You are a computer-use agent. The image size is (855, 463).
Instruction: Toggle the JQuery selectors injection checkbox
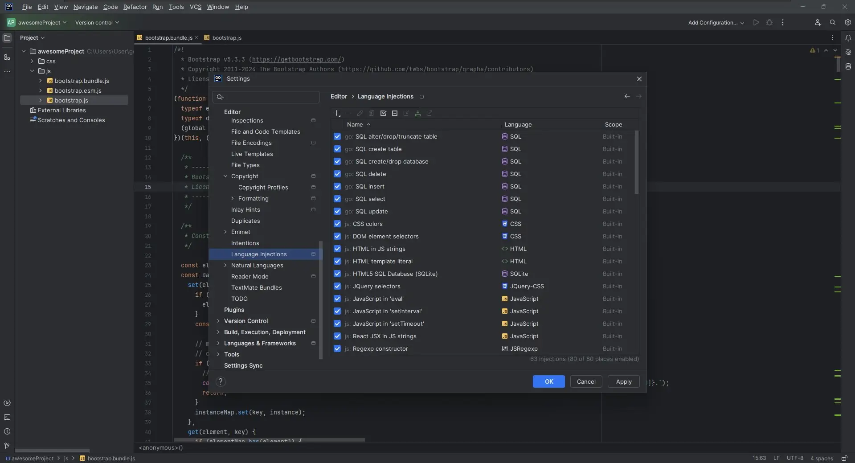[x=337, y=287]
